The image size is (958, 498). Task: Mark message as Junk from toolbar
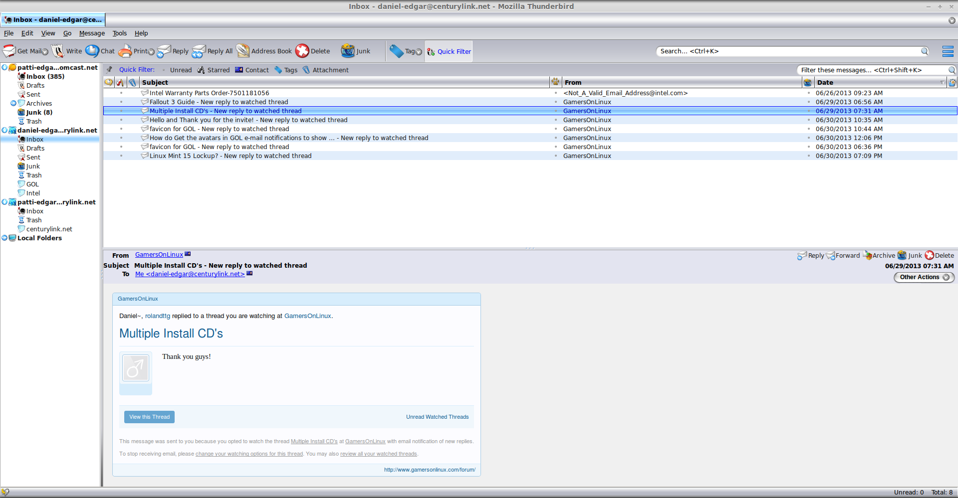(355, 51)
